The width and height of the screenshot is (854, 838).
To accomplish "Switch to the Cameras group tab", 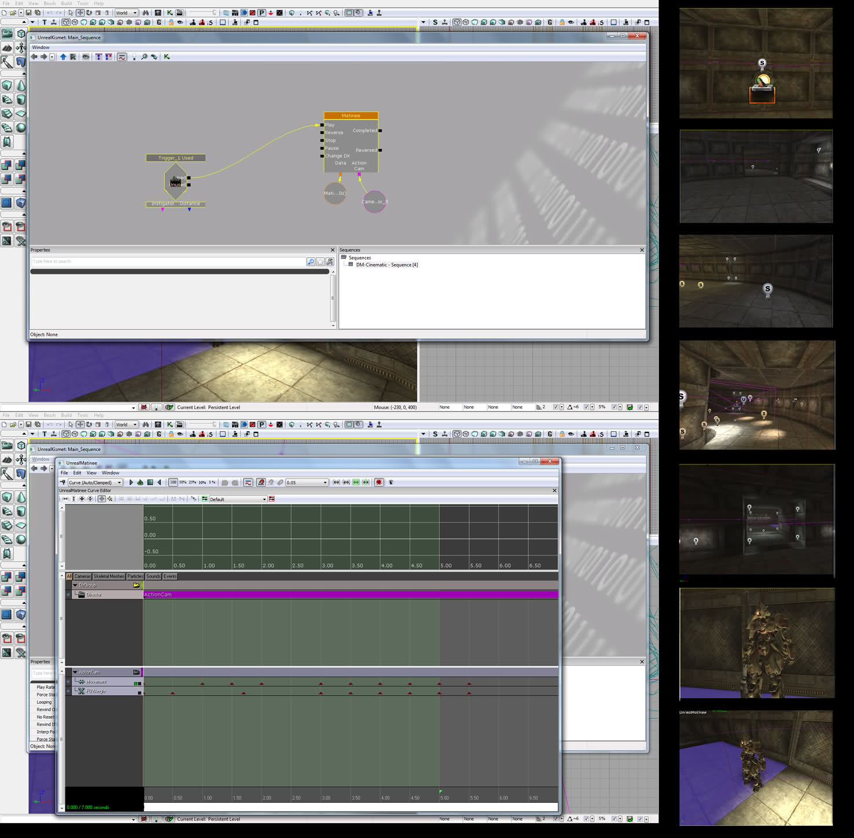I will pyautogui.click(x=83, y=576).
